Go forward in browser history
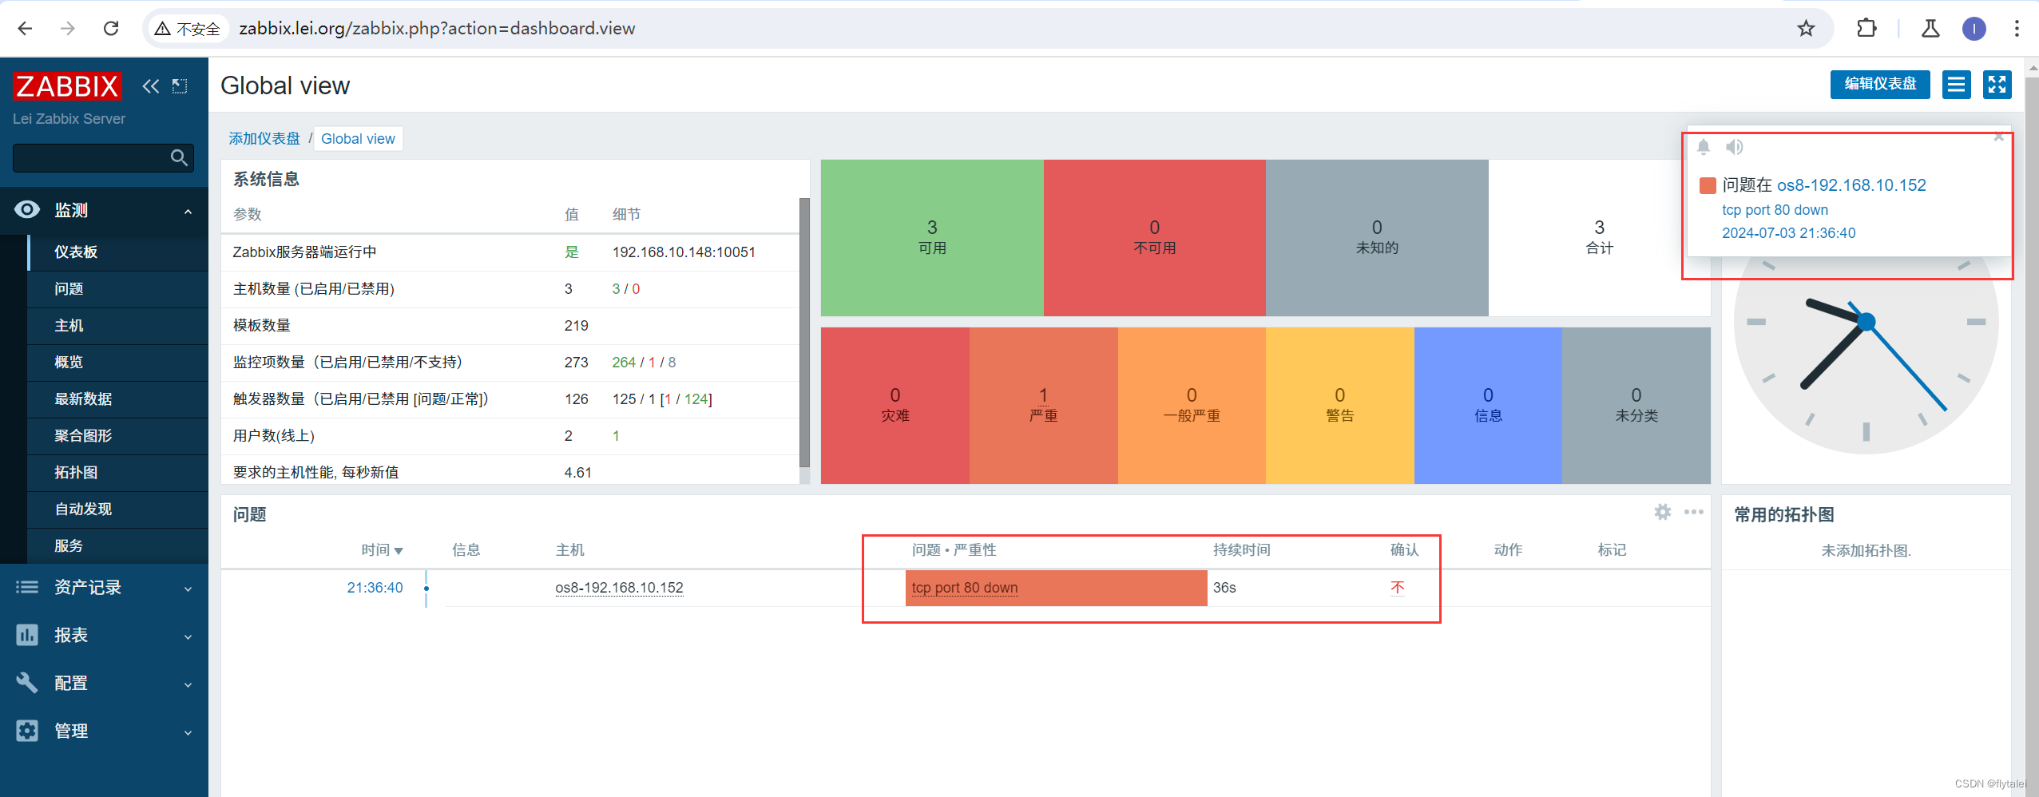This screenshot has width=2039, height=797. 68,29
